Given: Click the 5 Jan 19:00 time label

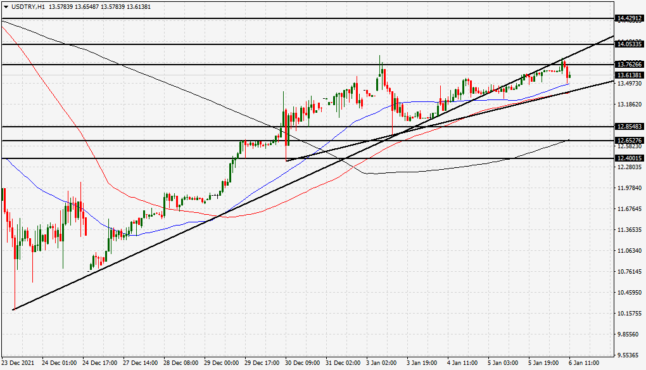Looking at the screenshot, I should [x=544, y=363].
